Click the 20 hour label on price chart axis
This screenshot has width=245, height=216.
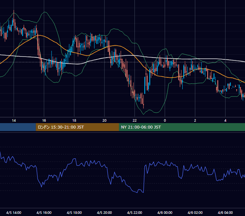point(104,121)
